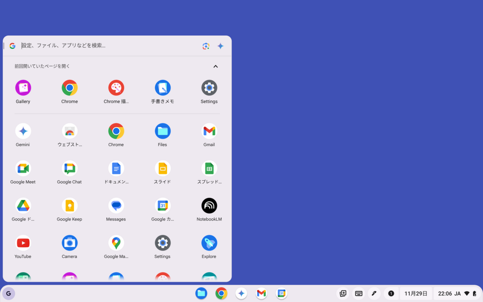
Task: Launch Chrome from the recent apps row beside Gallery
Action: coord(70,88)
